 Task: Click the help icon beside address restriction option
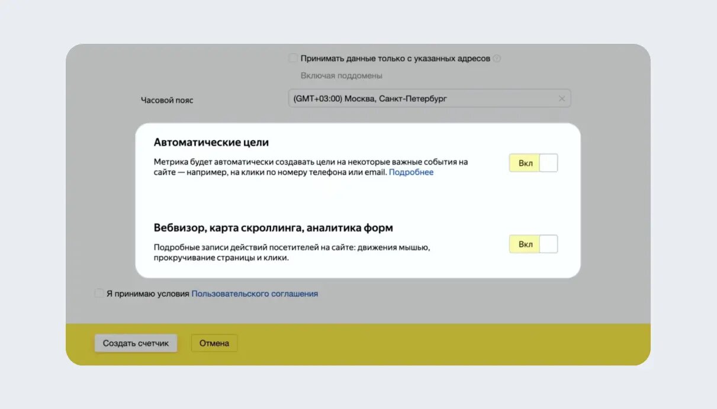497,59
